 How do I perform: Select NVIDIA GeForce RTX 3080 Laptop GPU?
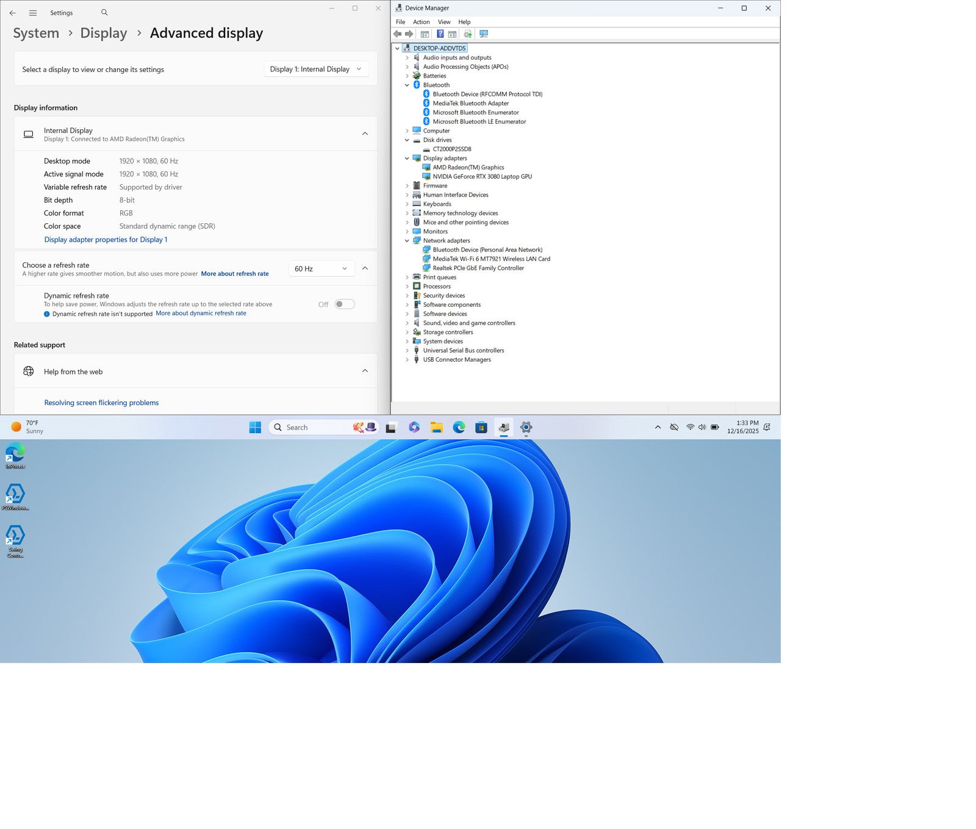point(482,177)
